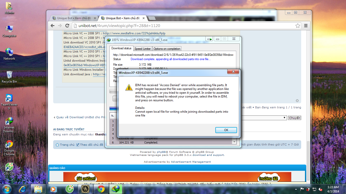Screen dimensions: 346x194
Task: Select the Computer desktop icon
Action: 9,31
